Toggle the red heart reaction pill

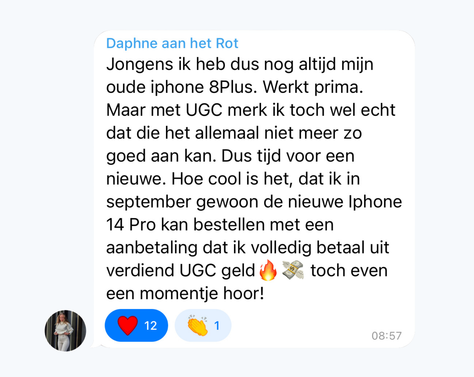pos(136,325)
